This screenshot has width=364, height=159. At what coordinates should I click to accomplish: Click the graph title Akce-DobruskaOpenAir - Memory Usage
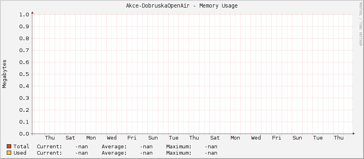(182, 6)
